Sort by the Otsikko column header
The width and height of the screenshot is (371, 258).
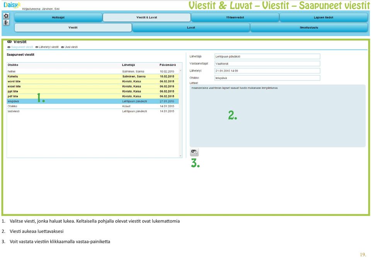coord(13,65)
